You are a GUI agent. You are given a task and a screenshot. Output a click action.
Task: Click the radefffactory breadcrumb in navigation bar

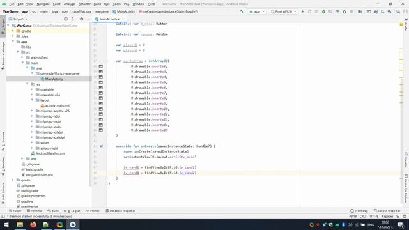[x=82, y=11]
